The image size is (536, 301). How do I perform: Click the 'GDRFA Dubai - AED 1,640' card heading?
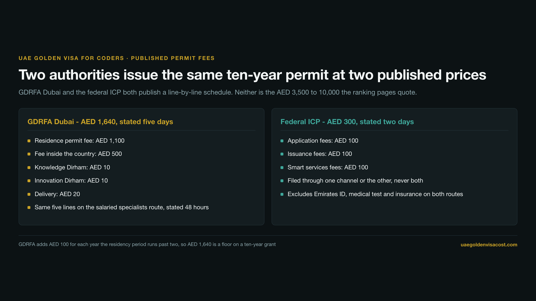tap(100, 122)
